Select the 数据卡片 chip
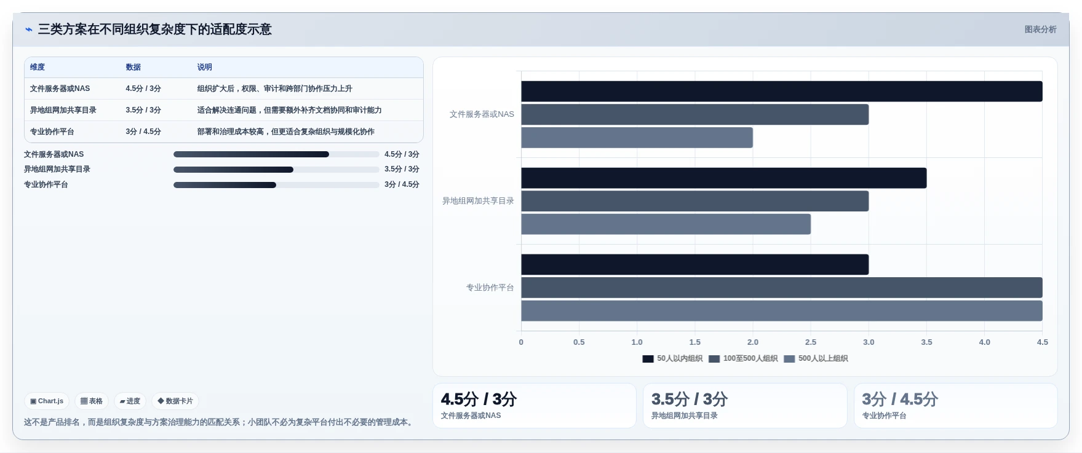Viewport: 1082px width, 453px height. (175, 401)
